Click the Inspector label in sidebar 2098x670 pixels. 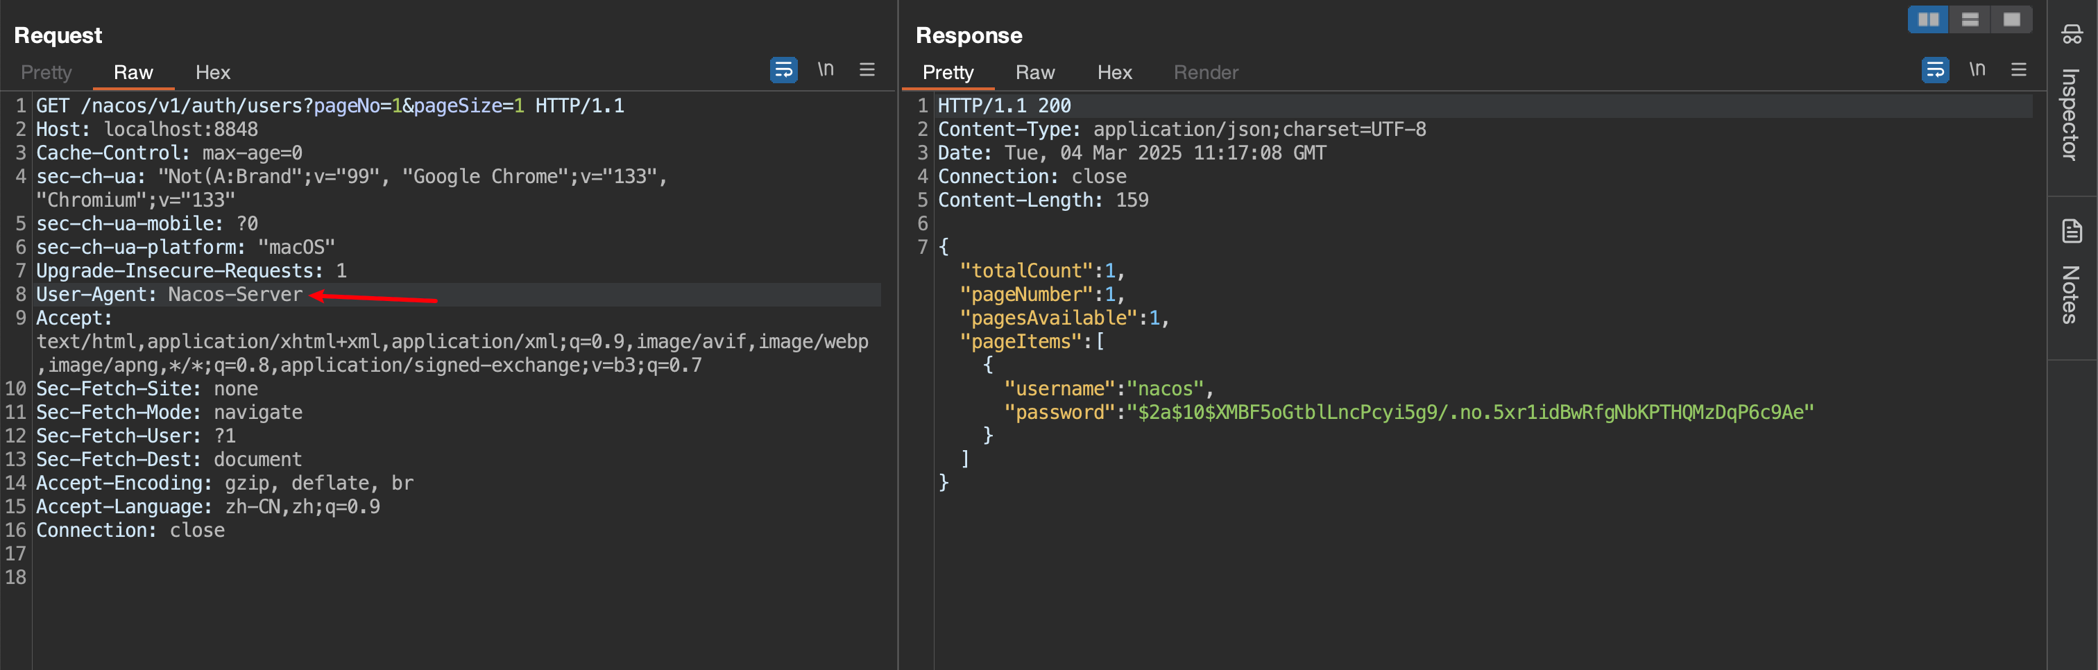(2071, 114)
